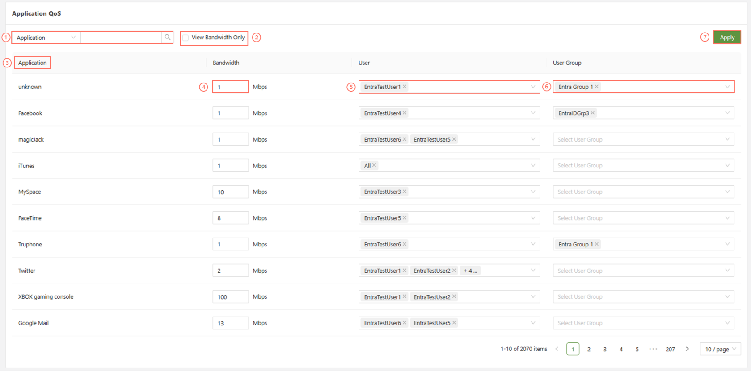This screenshot has width=751, height=371.
Task: Remove EntraTestUser4 tag from Facebook row
Action: (405, 113)
